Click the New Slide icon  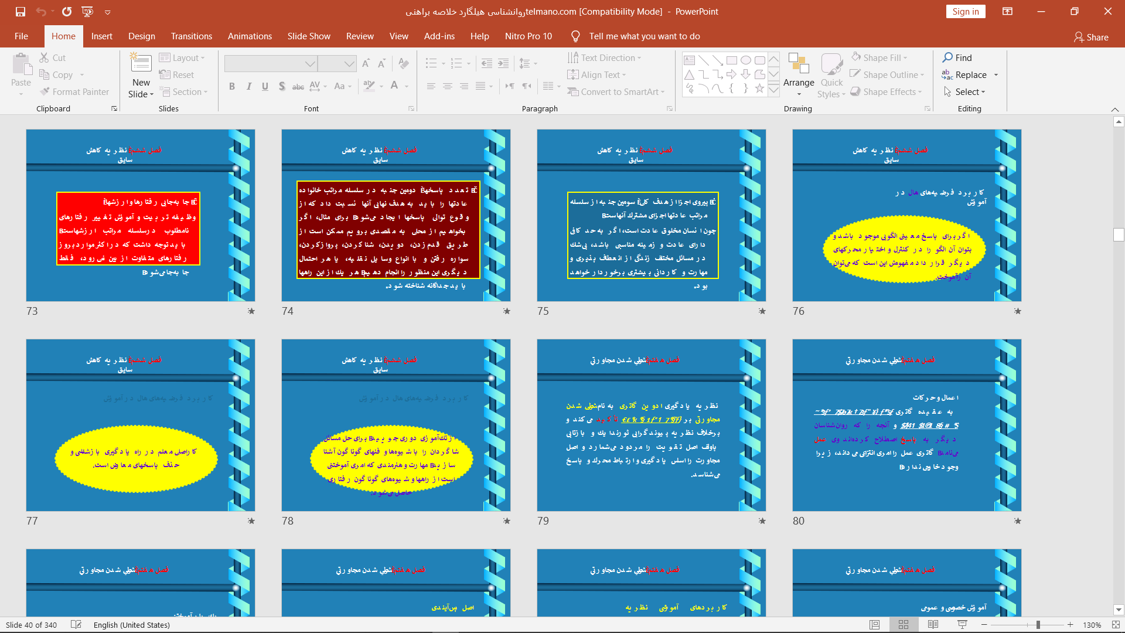click(141, 63)
